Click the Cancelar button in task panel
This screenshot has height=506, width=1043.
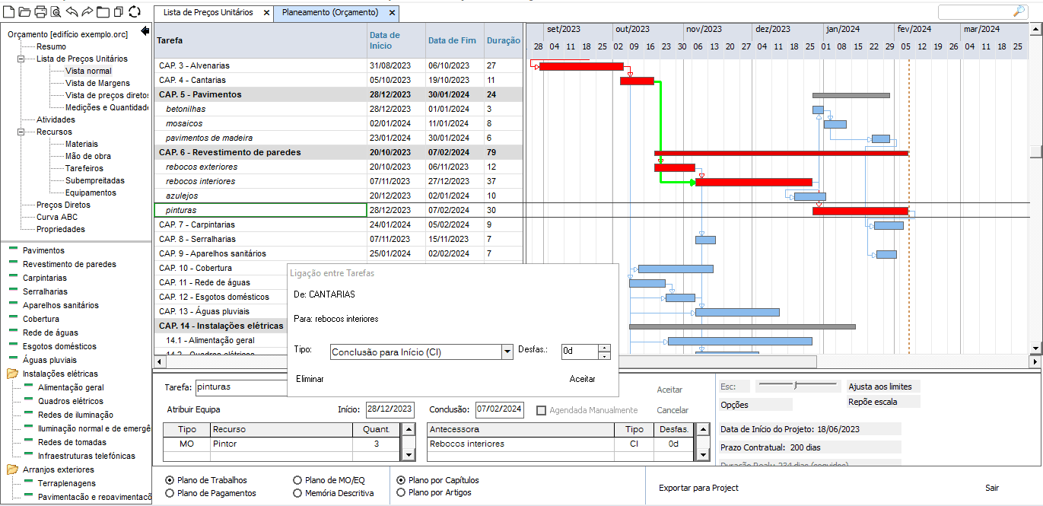[x=673, y=410]
